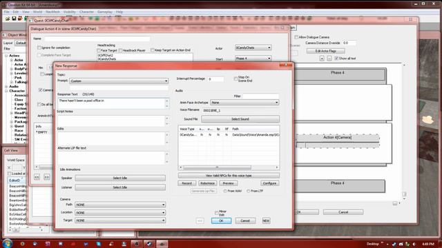Viewport: 442px width, 248px height.
Task: Check Keep Target on Action End
Action: (152, 50)
